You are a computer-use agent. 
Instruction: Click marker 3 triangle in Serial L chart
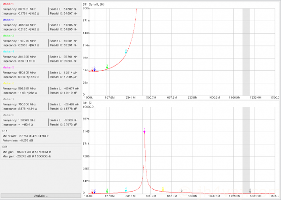pyautogui.click(x=107, y=68)
